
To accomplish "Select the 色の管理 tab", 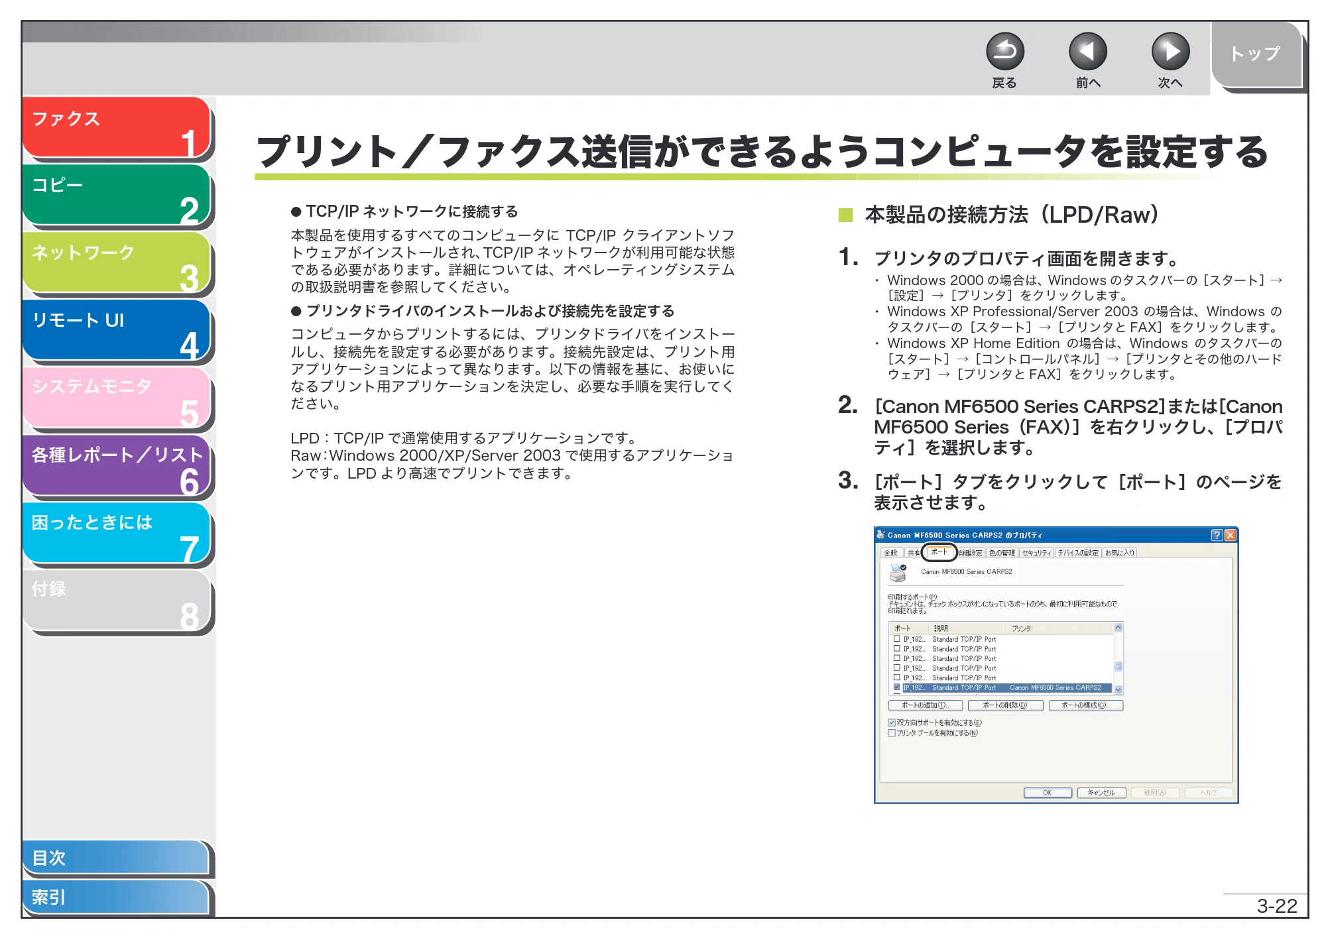I will [x=1002, y=553].
